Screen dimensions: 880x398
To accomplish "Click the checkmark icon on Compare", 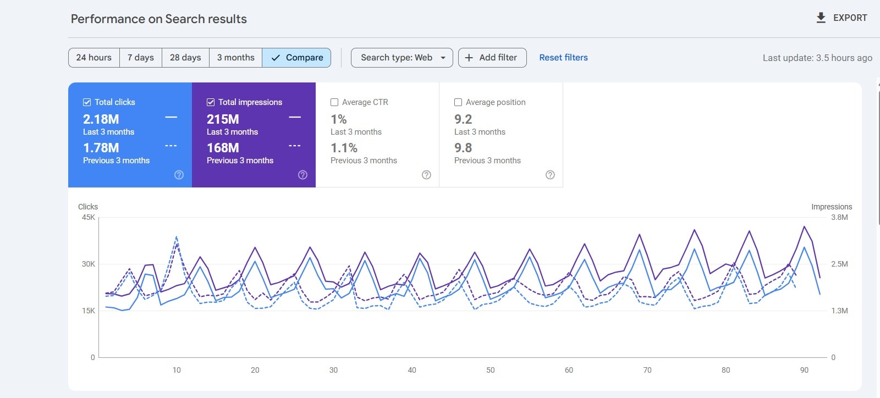I will click(x=276, y=58).
